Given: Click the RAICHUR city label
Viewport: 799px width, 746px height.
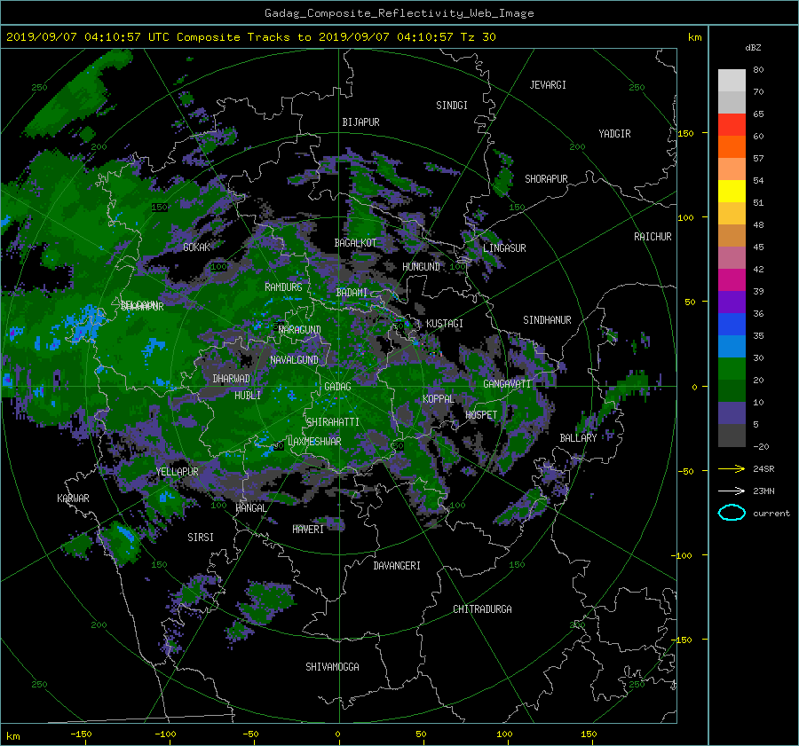Looking at the screenshot, I should pos(653,237).
